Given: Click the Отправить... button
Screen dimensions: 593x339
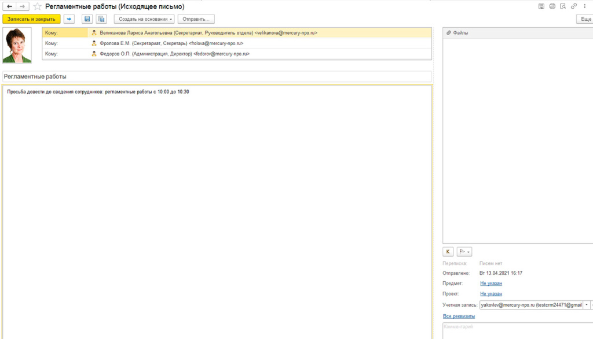Looking at the screenshot, I should tap(196, 19).
